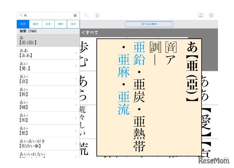234x168 pixels.
Task: Expand chevron on the あいあいがさ row
Action: coord(76,144)
